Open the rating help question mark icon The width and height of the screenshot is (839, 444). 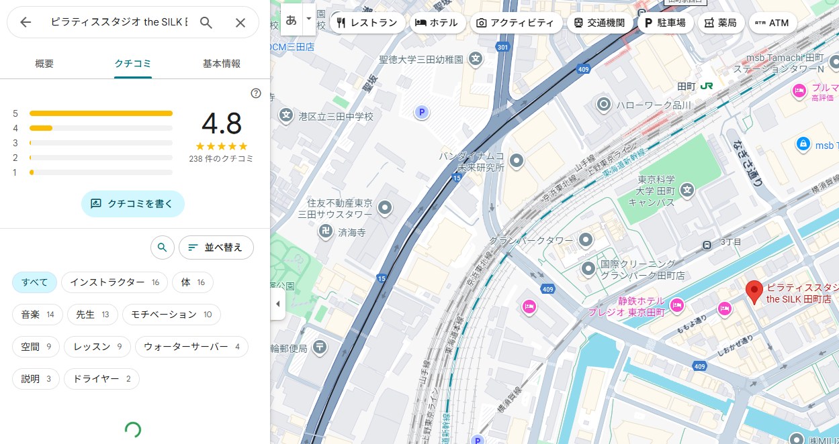256,93
